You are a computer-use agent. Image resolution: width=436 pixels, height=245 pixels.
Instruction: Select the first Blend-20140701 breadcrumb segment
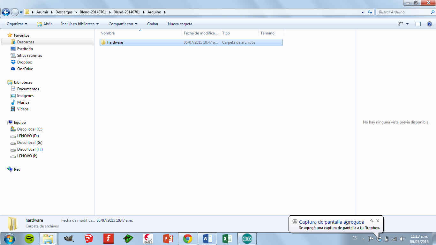click(x=93, y=12)
